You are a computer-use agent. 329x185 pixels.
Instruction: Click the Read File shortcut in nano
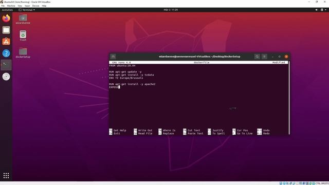click(x=143, y=134)
